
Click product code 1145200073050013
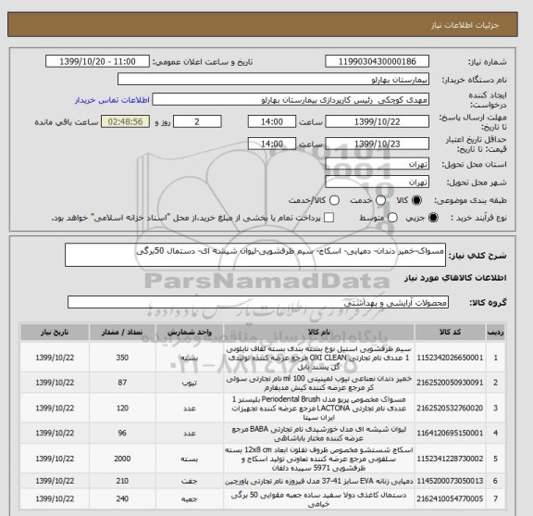[x=450, y=481]
